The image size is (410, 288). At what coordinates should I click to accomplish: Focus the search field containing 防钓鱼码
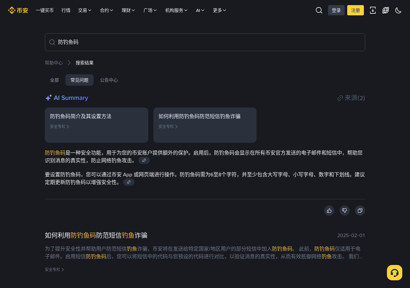[205, 42]
